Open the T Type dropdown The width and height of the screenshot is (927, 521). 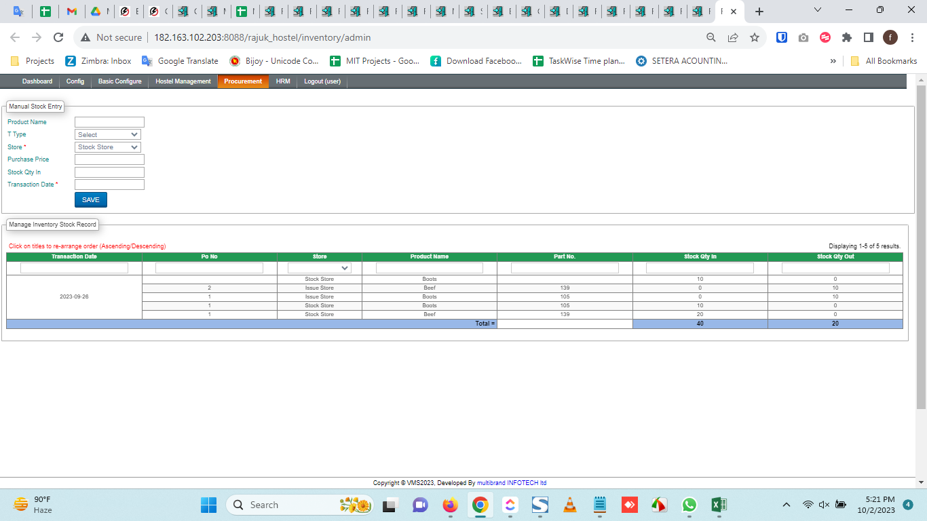coord(108,134)
